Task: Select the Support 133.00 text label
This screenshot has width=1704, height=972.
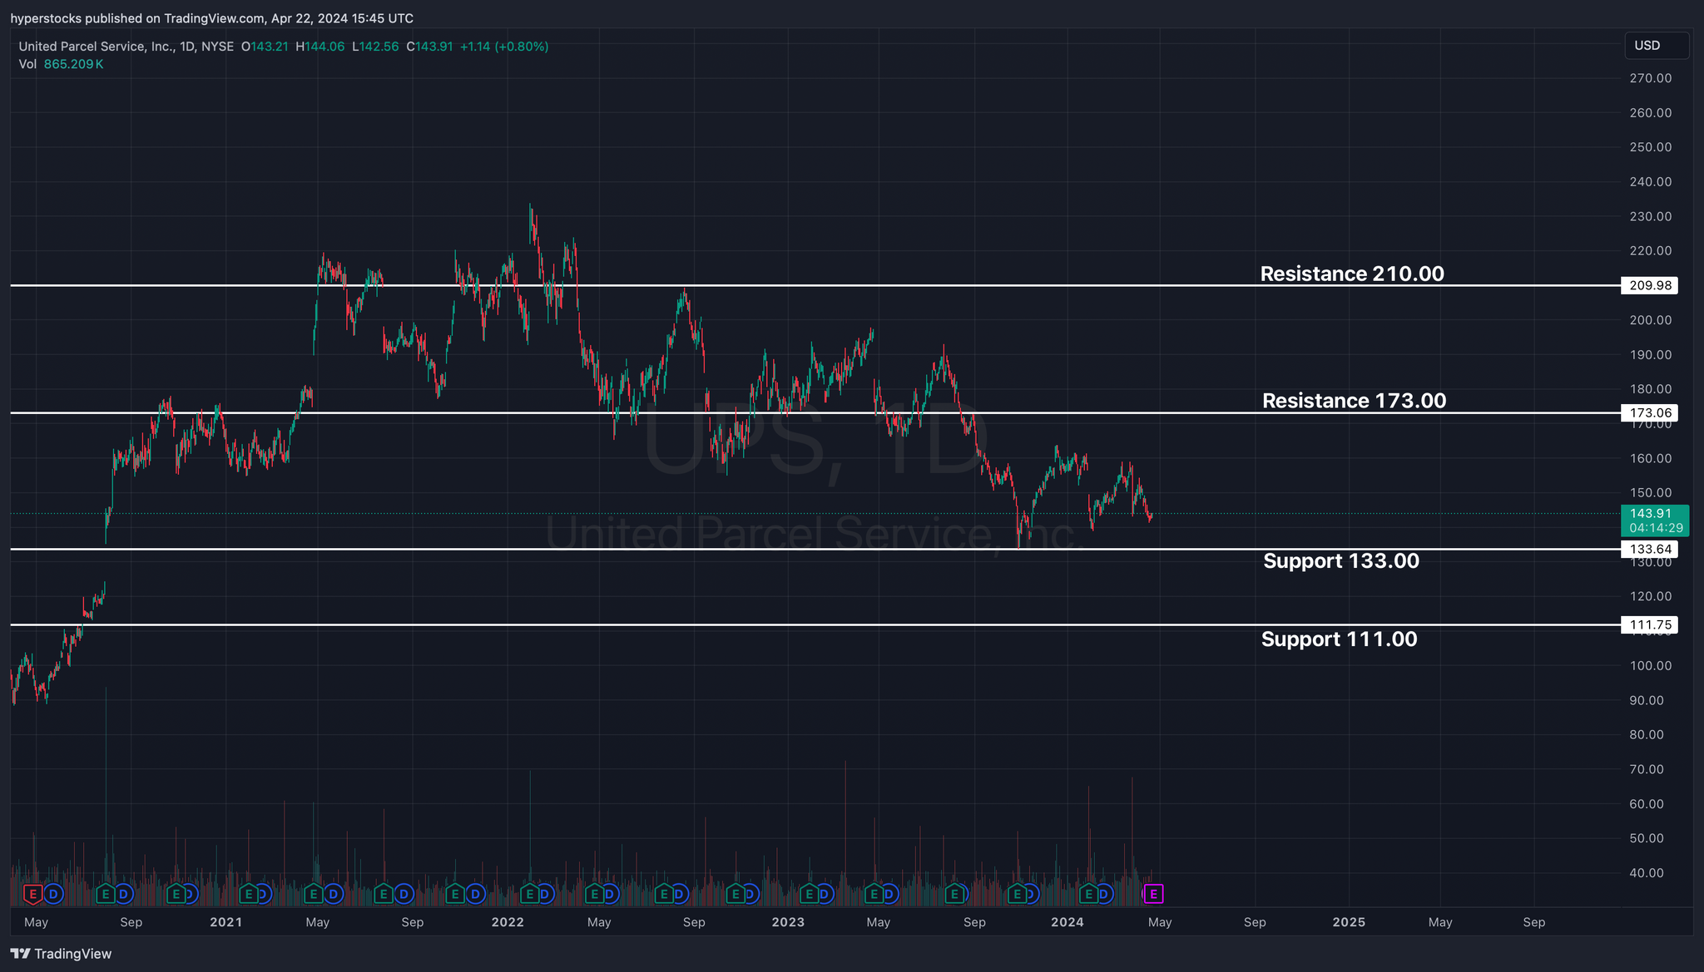Action: point(1340,560)
